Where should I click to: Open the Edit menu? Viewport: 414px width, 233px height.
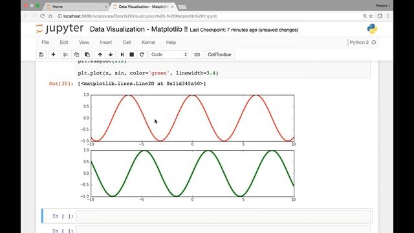click(64, 42)
